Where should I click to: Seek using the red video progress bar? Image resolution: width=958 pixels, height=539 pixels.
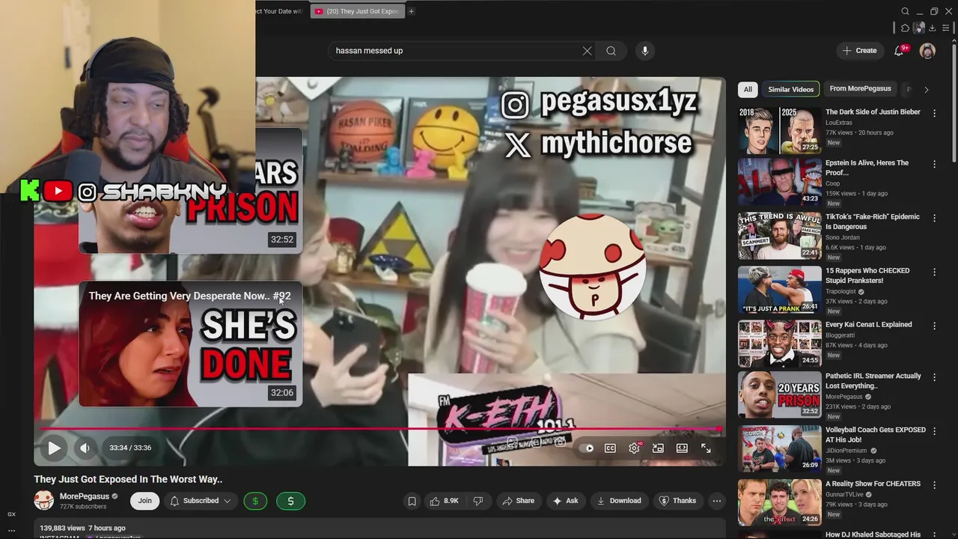tap(378, 429)
